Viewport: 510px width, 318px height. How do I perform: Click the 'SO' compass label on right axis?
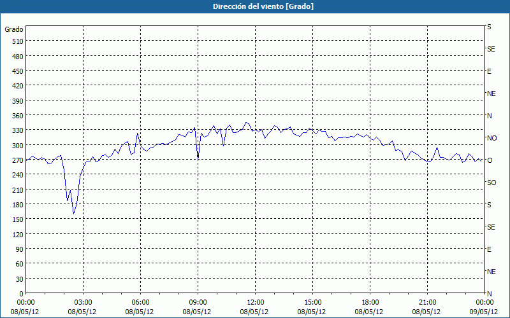(x=492, y=183)
